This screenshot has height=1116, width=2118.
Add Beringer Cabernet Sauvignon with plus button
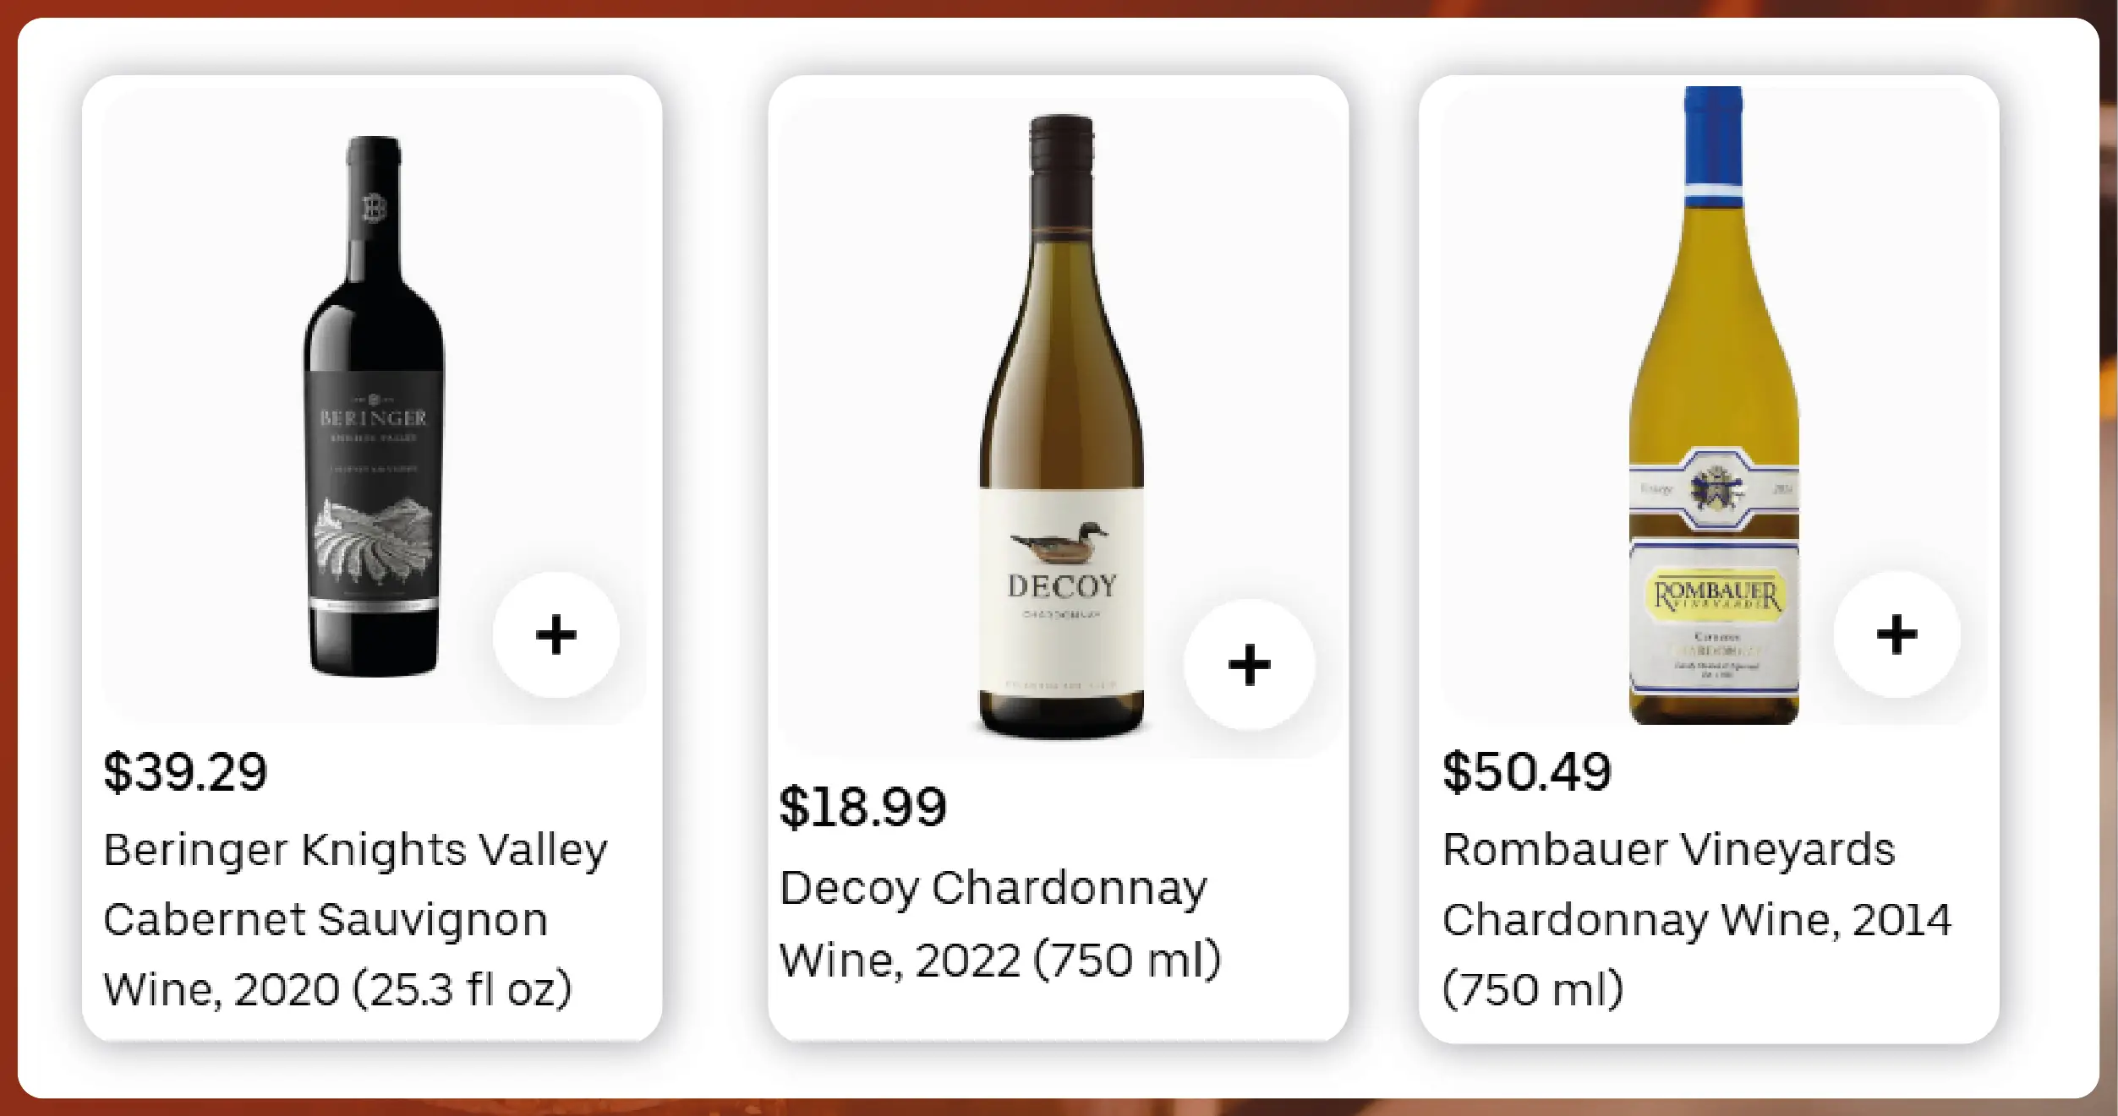pyautogui.click(x=555, y=634)
